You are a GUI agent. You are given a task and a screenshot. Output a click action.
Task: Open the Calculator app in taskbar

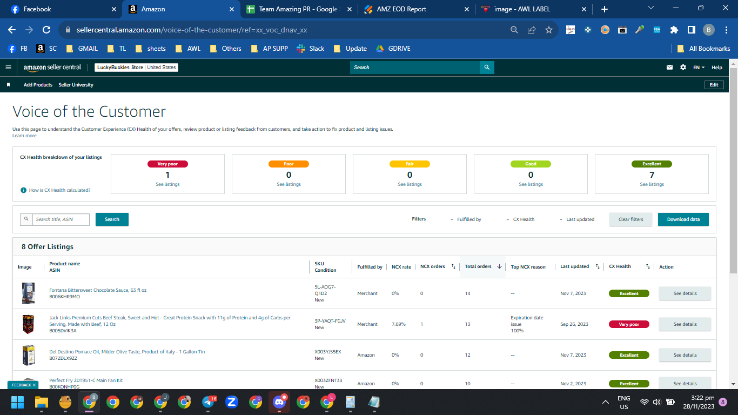click(x=350, y=402)
